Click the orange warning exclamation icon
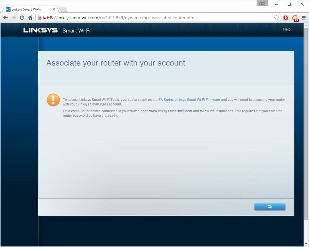This screenshot has width=309, height=247. (x=53, y=100)
